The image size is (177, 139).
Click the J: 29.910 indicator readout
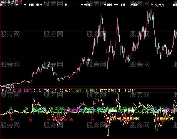(63, 91)
